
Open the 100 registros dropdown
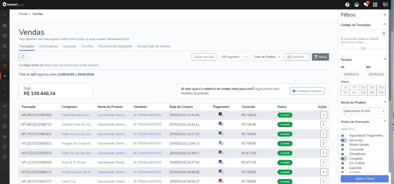tap(234, 57)
